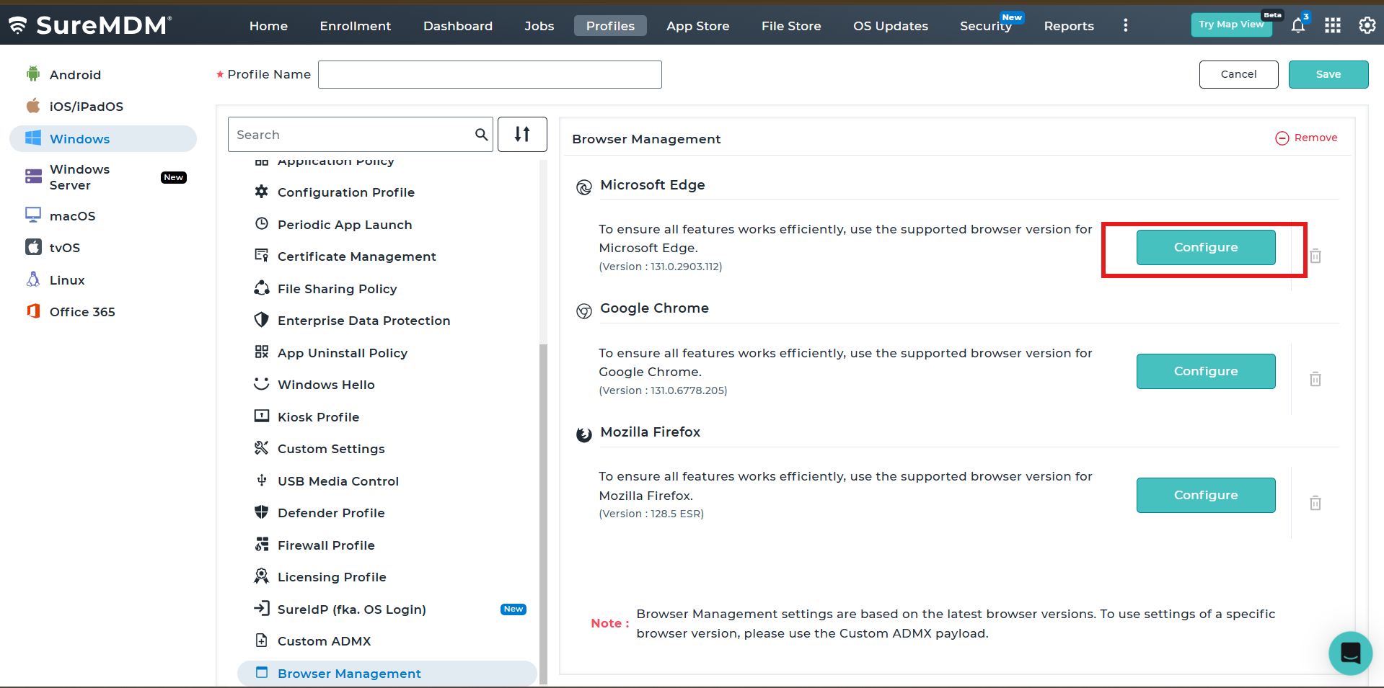Viewport: 1384px width, 688px height.
Task: Delete the Mozilla Firefox configuration trash icon
Action: 1315,503
